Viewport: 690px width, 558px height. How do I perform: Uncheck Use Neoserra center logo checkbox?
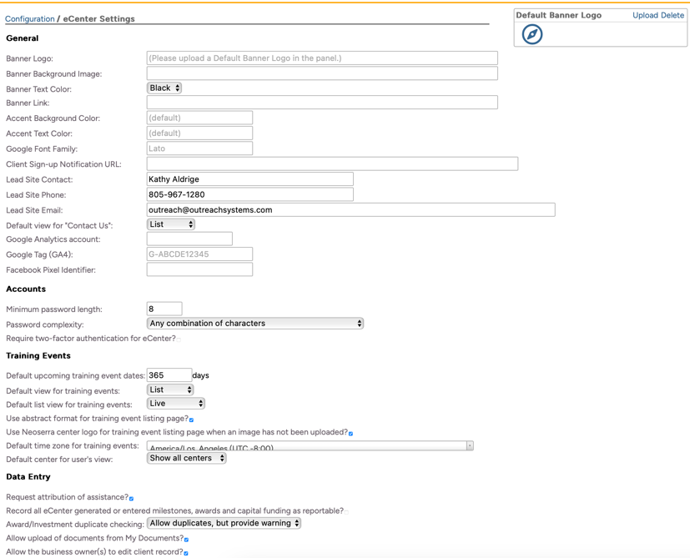click(351, 433)
